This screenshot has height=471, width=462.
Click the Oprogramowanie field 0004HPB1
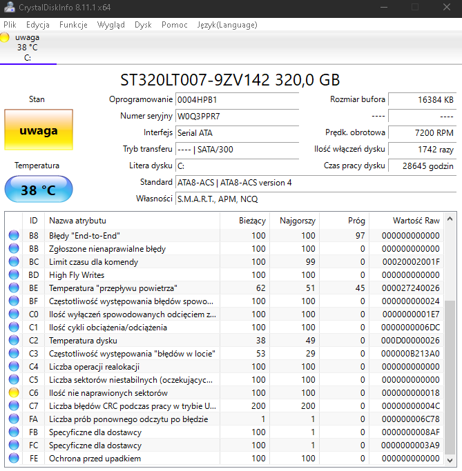click(x=237, y=100)
